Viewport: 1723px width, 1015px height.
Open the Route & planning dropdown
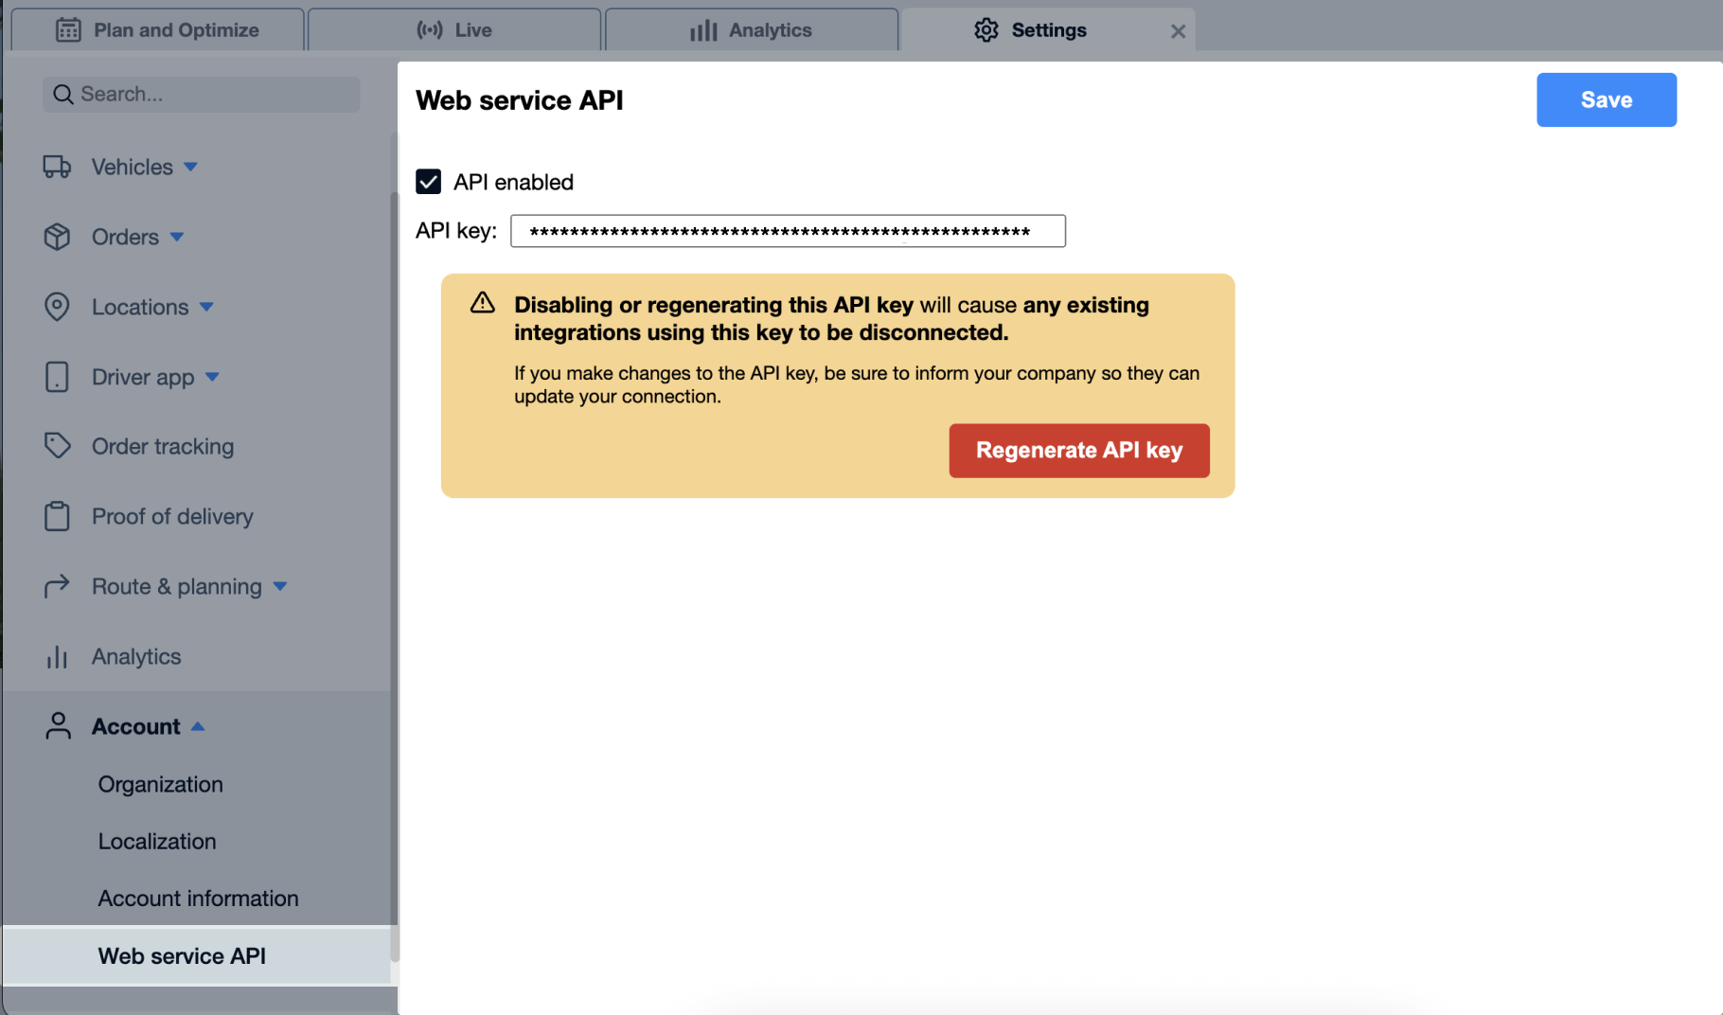(281, 586)
